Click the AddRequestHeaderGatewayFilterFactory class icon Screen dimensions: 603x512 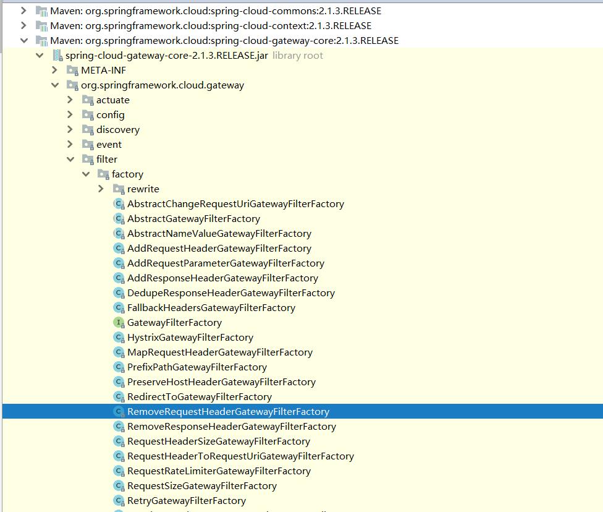119,249
